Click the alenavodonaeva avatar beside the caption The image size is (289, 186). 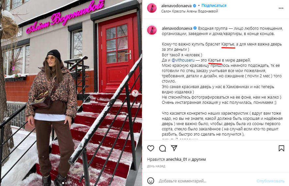[x=152, y=30]
